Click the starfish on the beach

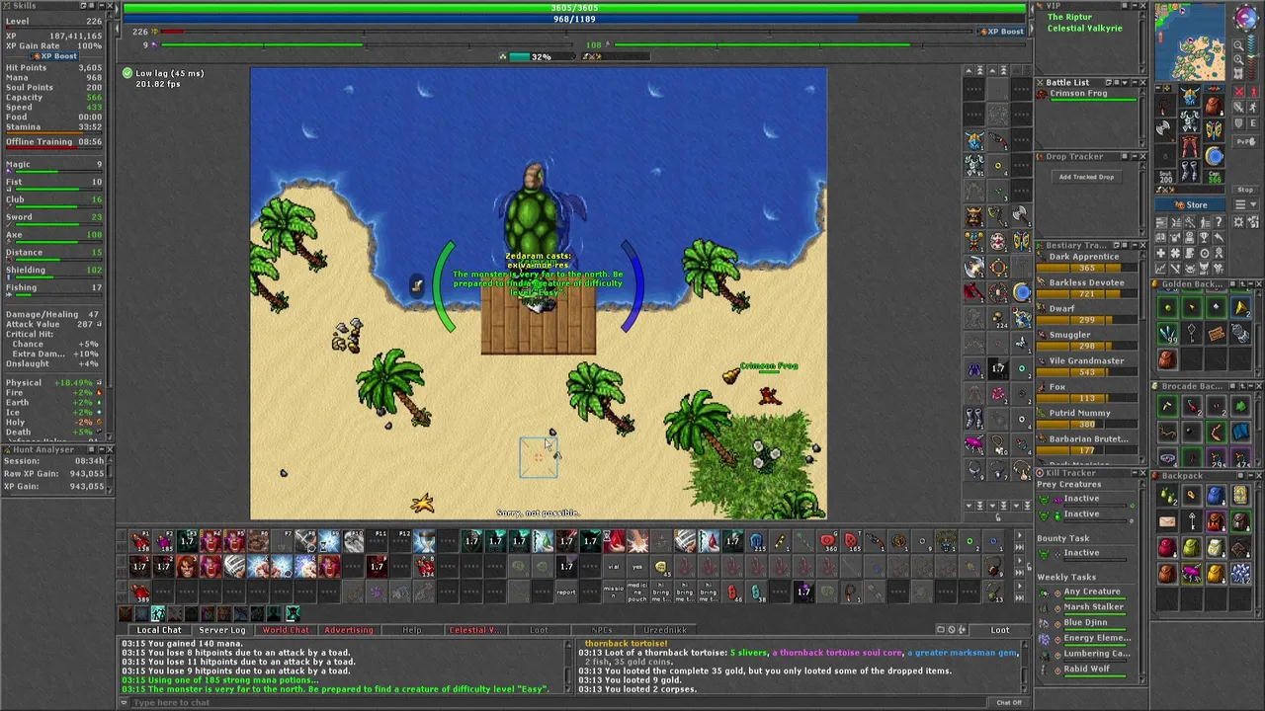point(423,503)
